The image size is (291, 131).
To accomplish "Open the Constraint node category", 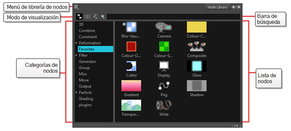I will point(88,37).
